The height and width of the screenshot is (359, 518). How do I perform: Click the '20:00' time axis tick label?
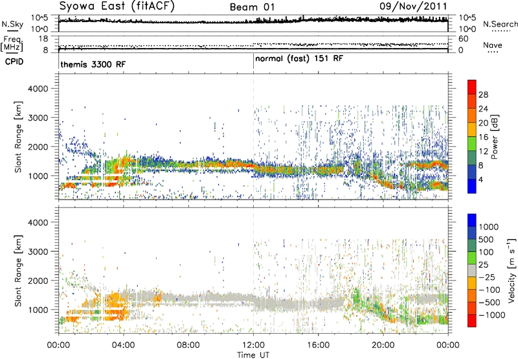coord(383,345)
